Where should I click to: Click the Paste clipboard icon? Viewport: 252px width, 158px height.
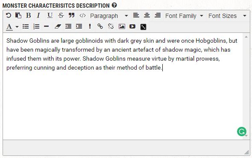click(18, 15)
